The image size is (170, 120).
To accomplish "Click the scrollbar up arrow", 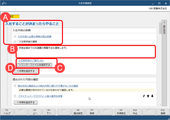I will tap(160, 21).
